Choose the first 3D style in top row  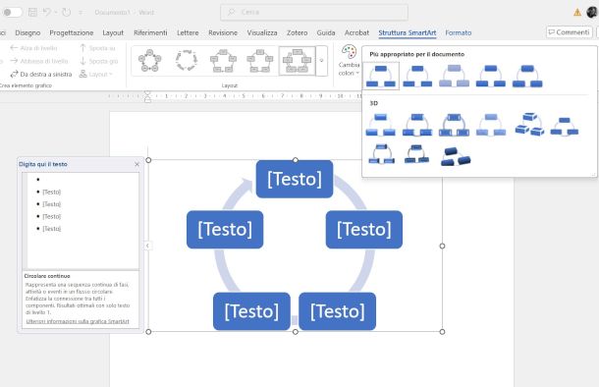click(x=381, y=125)
